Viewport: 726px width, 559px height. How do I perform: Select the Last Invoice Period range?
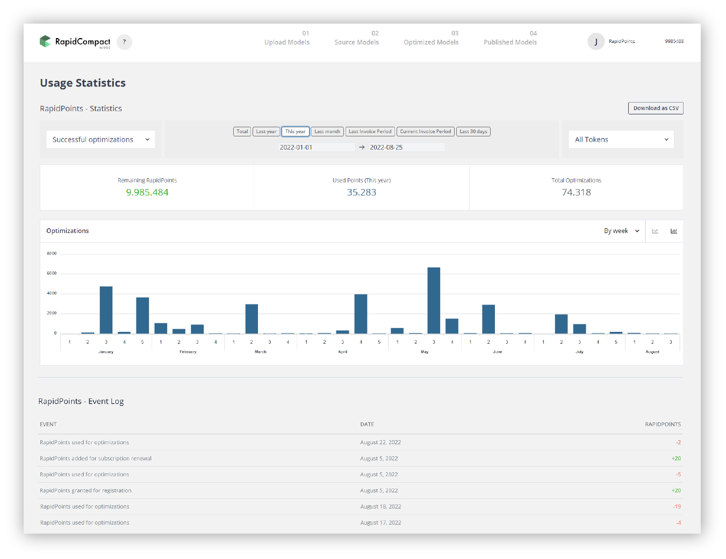370,132
